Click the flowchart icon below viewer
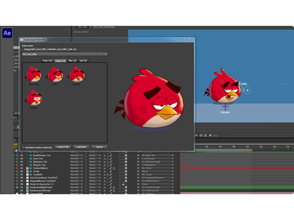The width and height of the screenshot is (294, 220). 206,135
